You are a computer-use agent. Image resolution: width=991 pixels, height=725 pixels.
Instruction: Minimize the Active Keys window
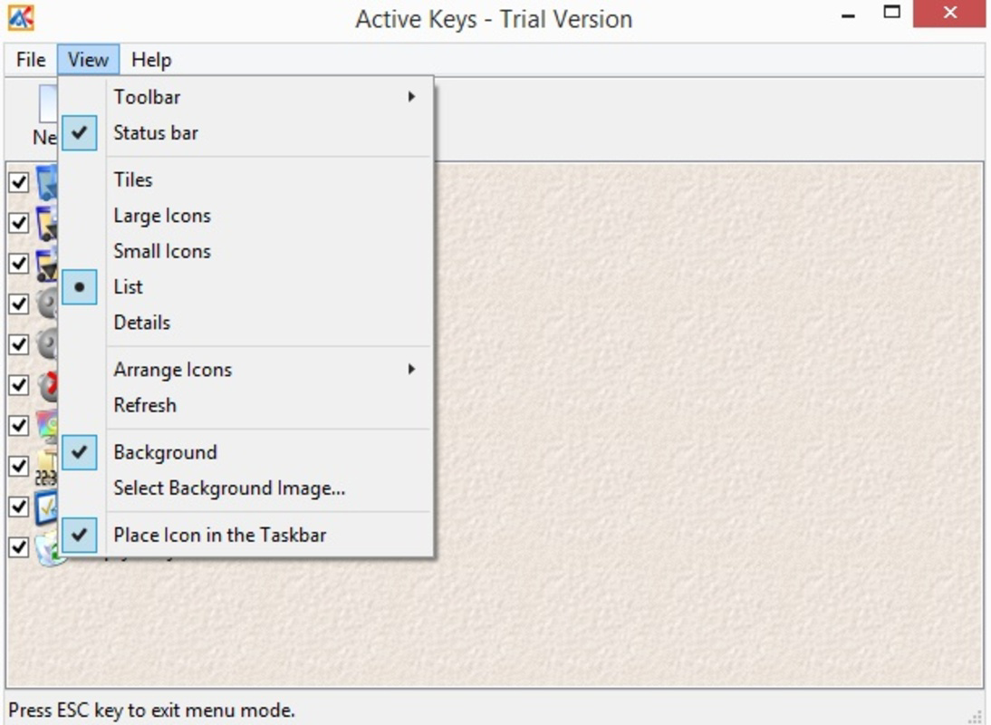point(848,14)
